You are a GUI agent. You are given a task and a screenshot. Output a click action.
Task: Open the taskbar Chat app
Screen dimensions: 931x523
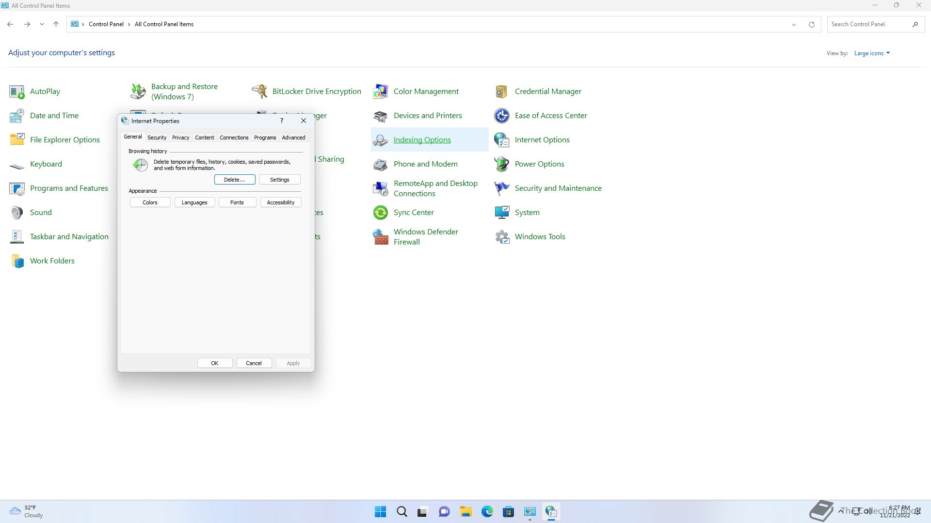(445, 511)
